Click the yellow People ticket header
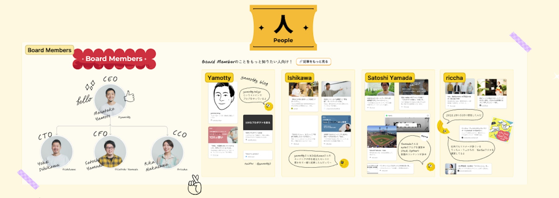The height and width of the screenshot is (198, 559). point(283,28)
